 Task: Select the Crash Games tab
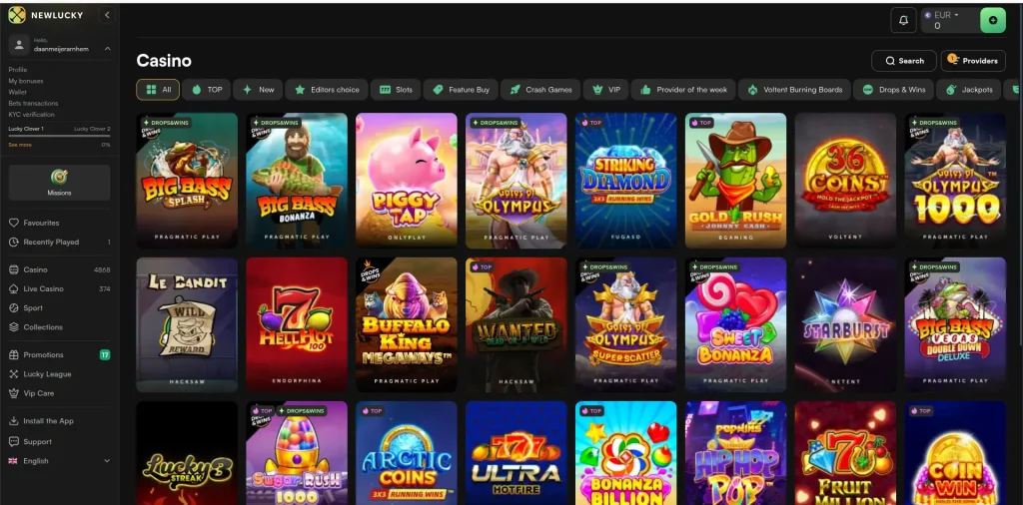pos(540,90)
